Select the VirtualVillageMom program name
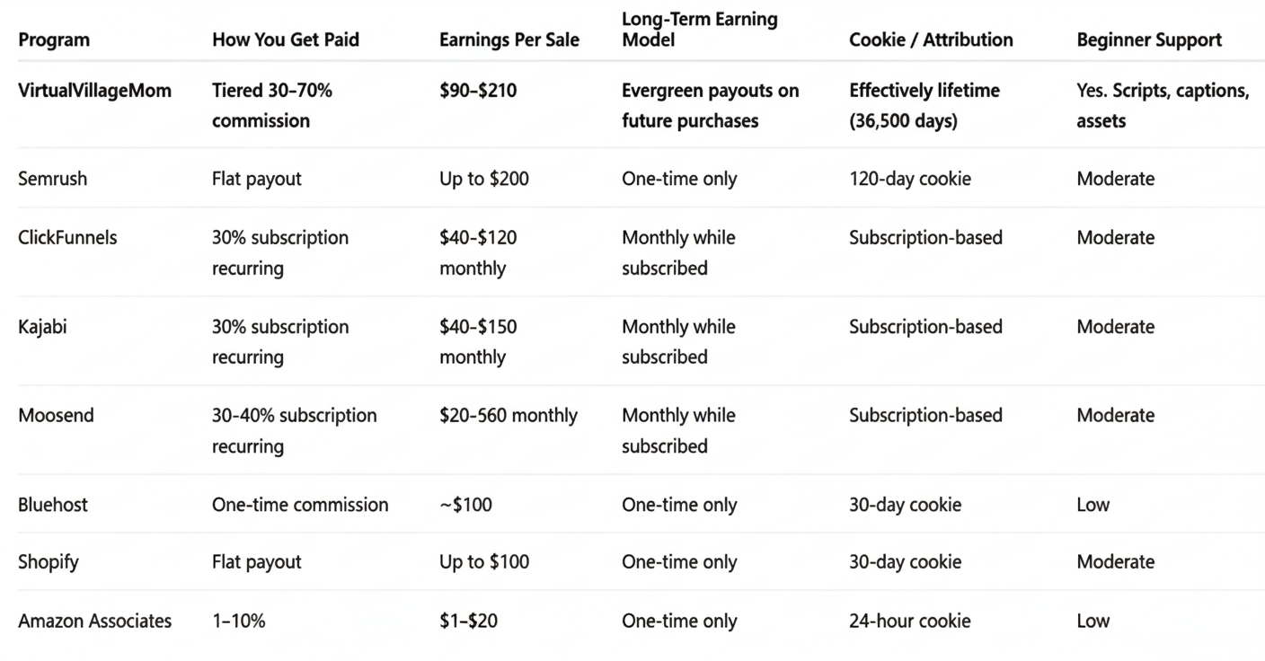The width and height of the screenshot is (1265, 661). [94, 91]
